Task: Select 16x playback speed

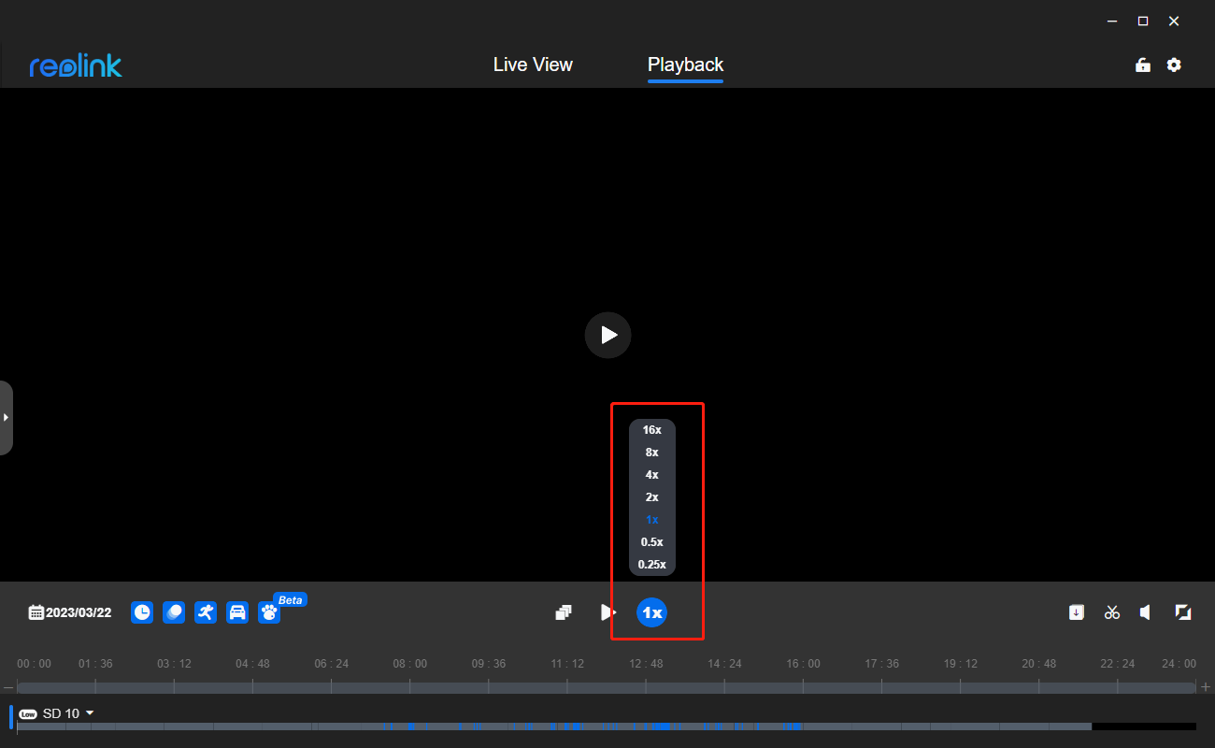Action: pos(652,430)
